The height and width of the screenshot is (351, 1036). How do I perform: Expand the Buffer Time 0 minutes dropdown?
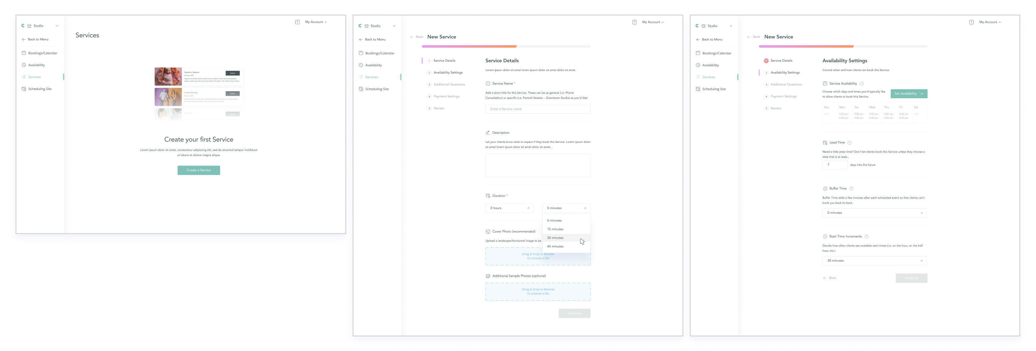[874, 213]
